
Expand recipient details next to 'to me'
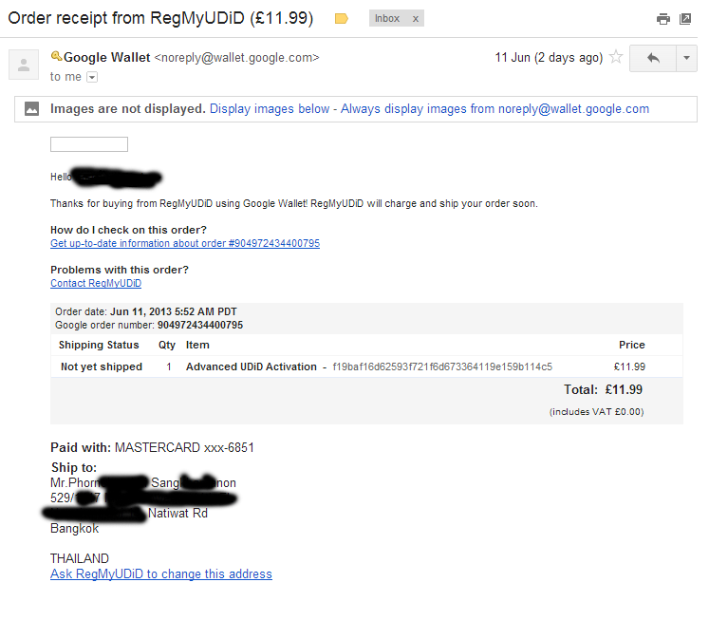pyautogui.click(x=92, y=77)
